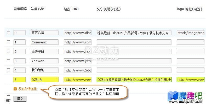Click empty description field in Comsenz row

tap(134, 42)
